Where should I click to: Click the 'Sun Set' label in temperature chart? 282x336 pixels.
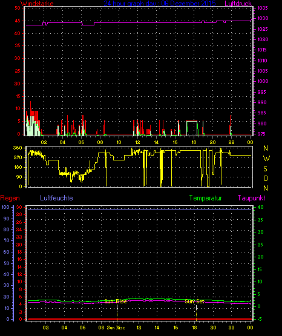(195, 301)
